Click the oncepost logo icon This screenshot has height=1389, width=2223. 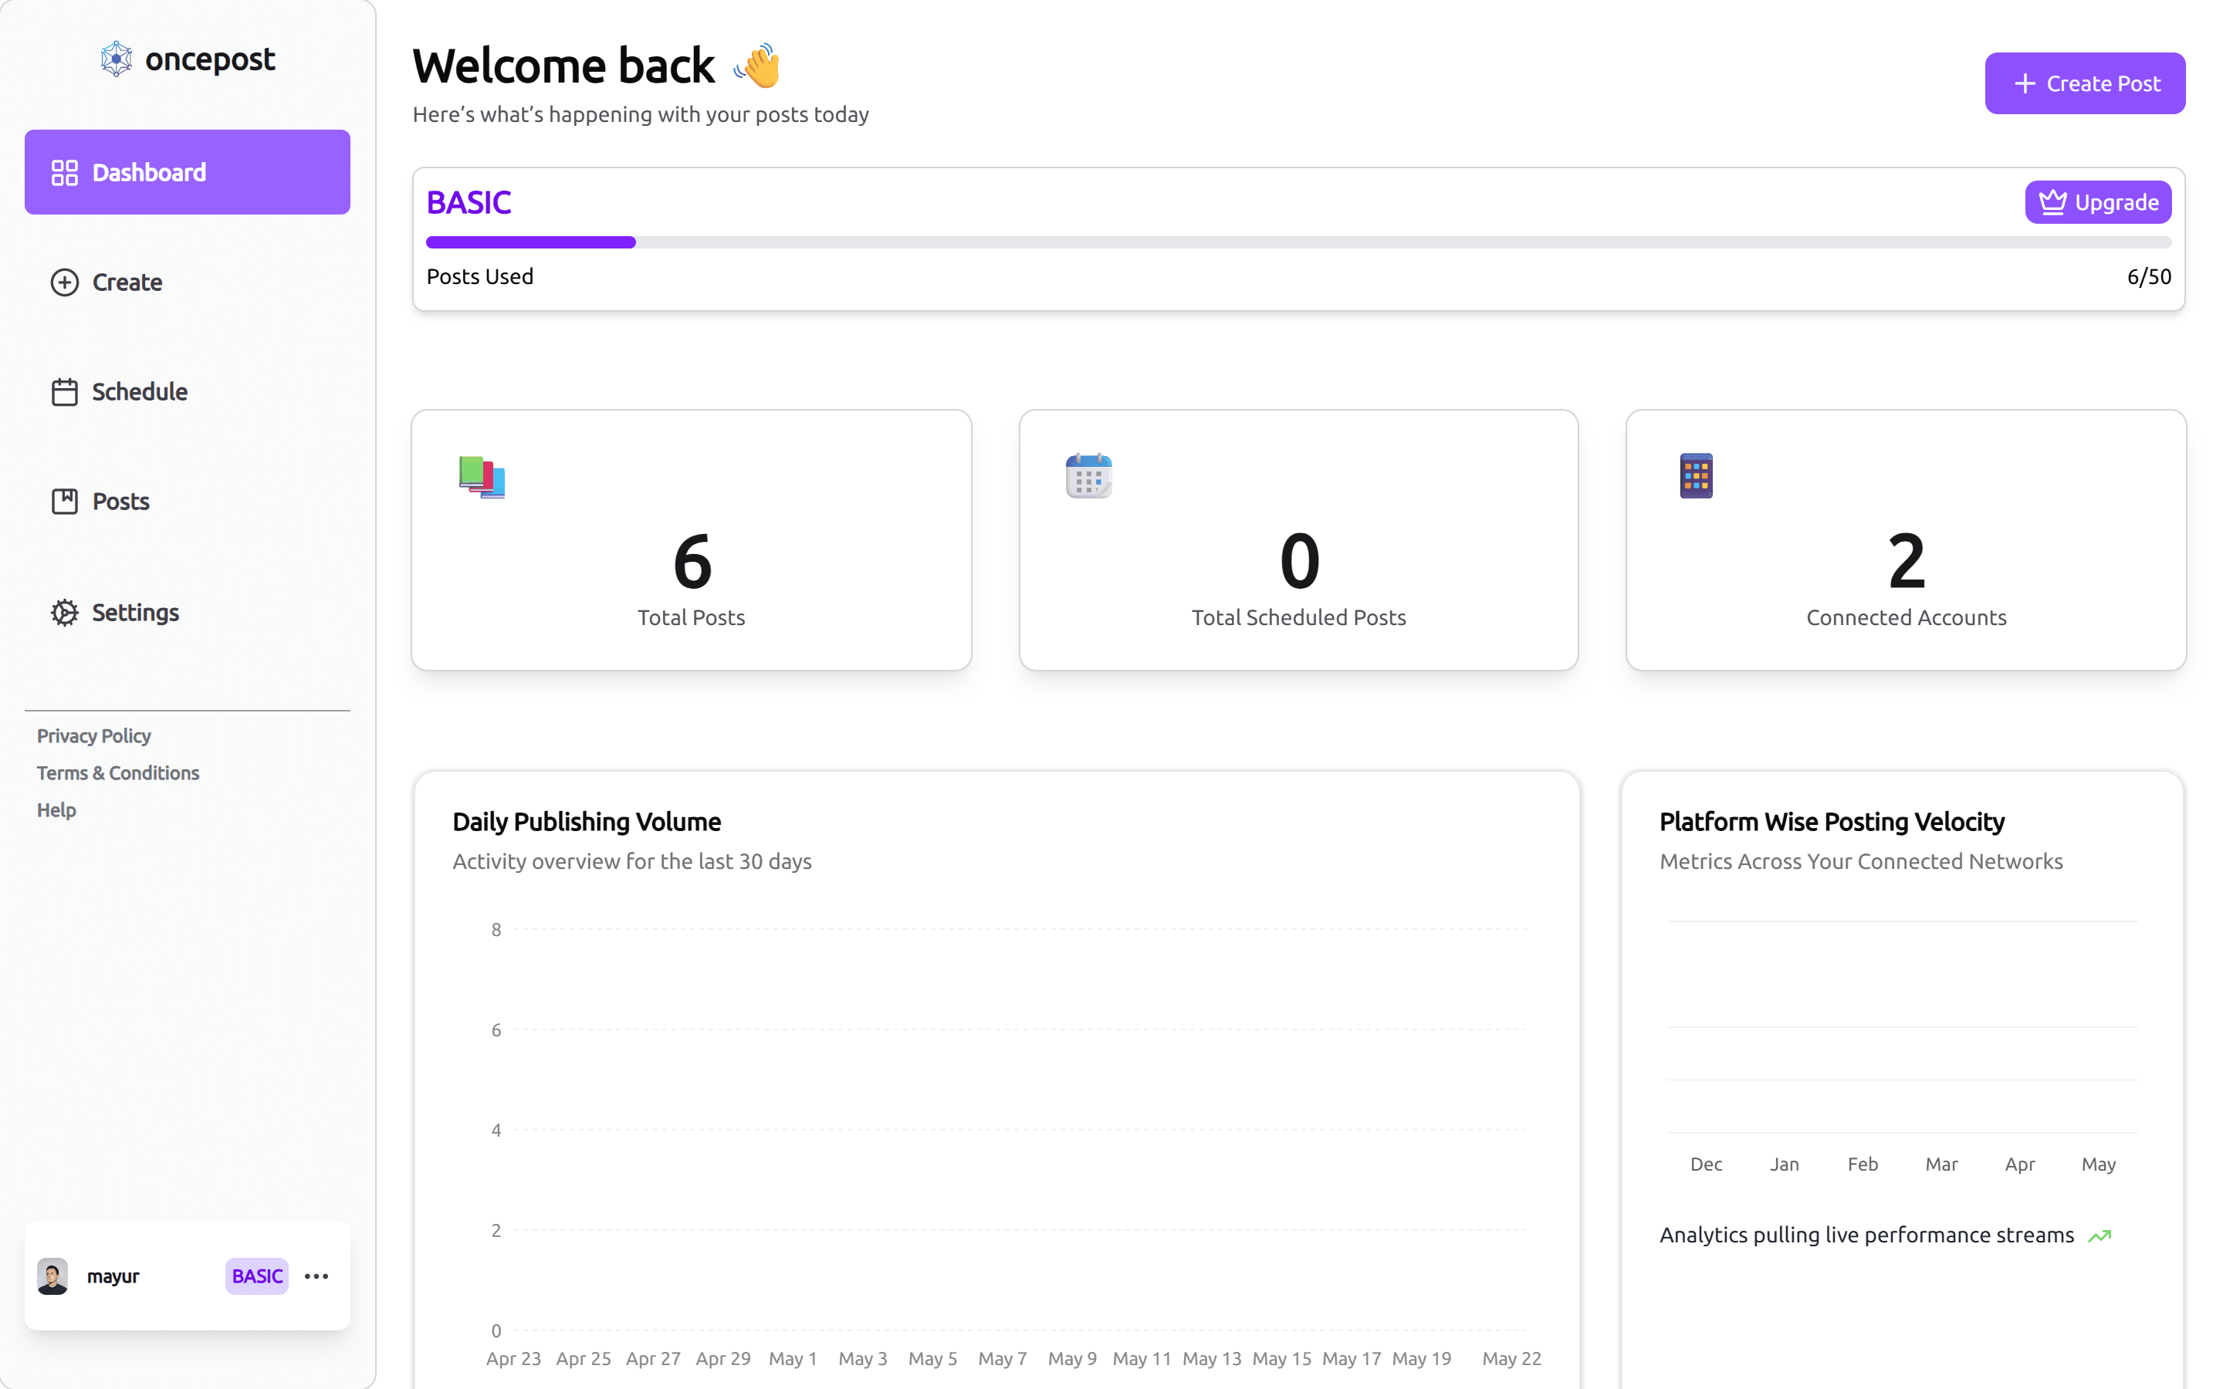pyautogui.click(x=117, y=59)
